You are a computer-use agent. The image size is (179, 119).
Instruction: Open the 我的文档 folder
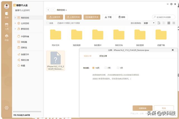pos(119,38)
